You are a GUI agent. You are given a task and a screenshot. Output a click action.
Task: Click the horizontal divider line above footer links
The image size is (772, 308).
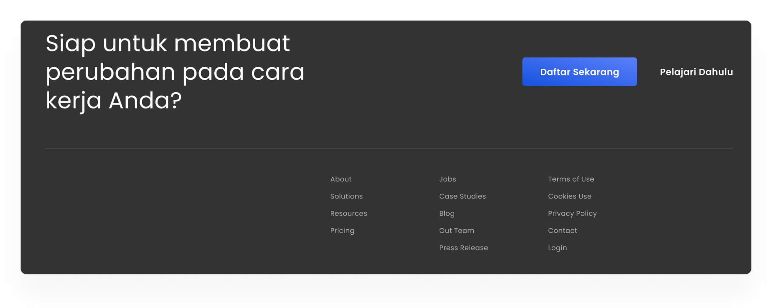click(389, 148)
